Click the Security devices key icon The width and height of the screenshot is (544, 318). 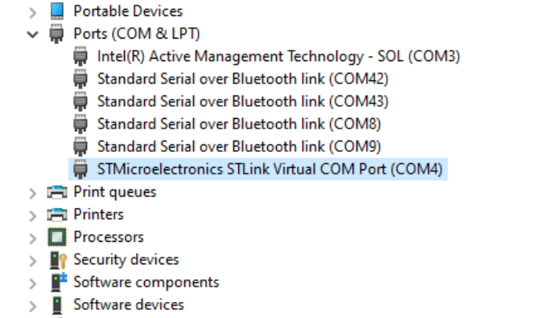(x=58, y=260)
